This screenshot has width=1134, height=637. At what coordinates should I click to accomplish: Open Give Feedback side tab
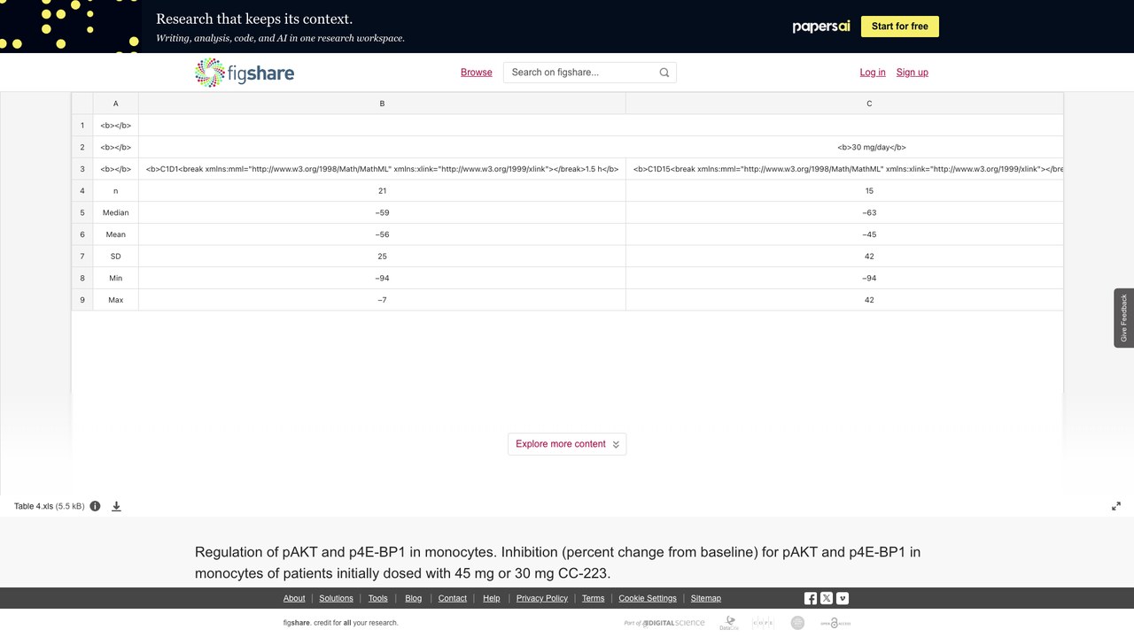[x=1124, y=318]
